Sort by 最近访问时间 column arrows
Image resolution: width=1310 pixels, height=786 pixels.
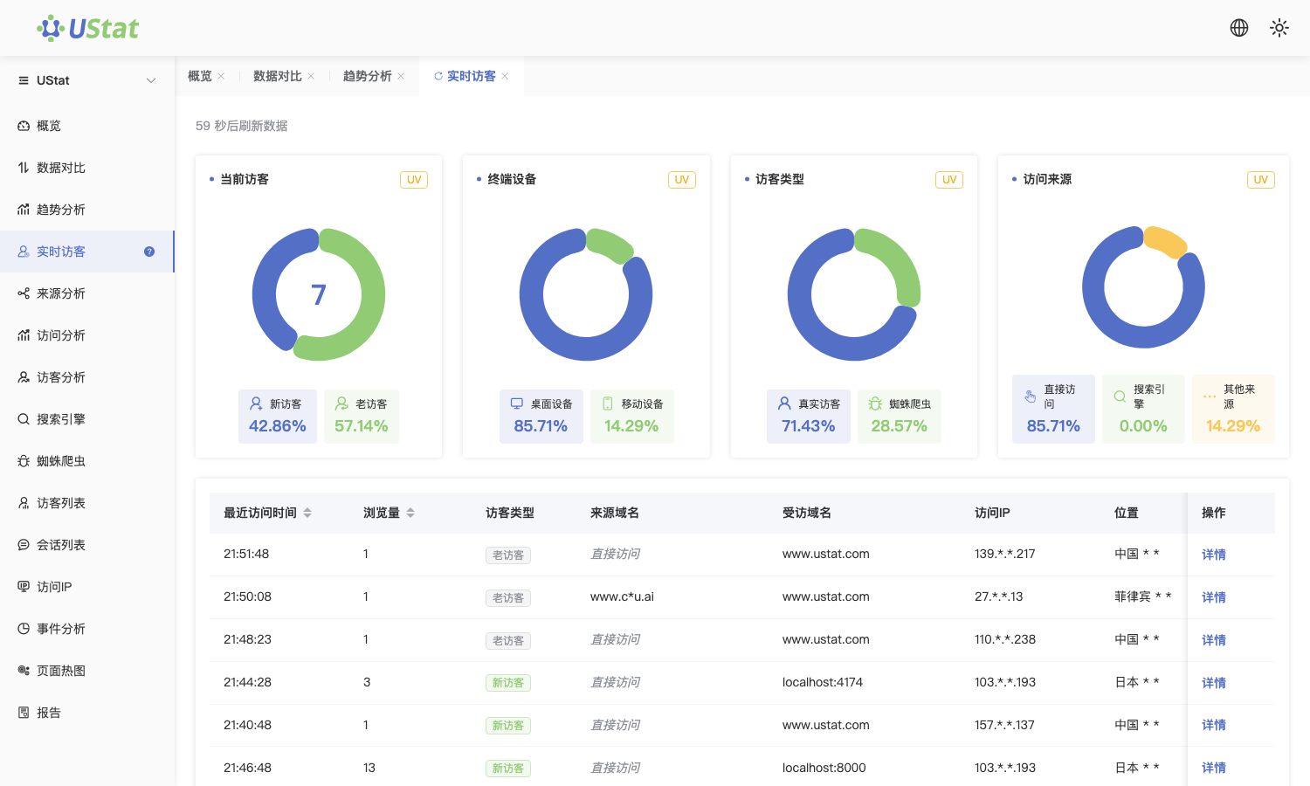[307, 513]
